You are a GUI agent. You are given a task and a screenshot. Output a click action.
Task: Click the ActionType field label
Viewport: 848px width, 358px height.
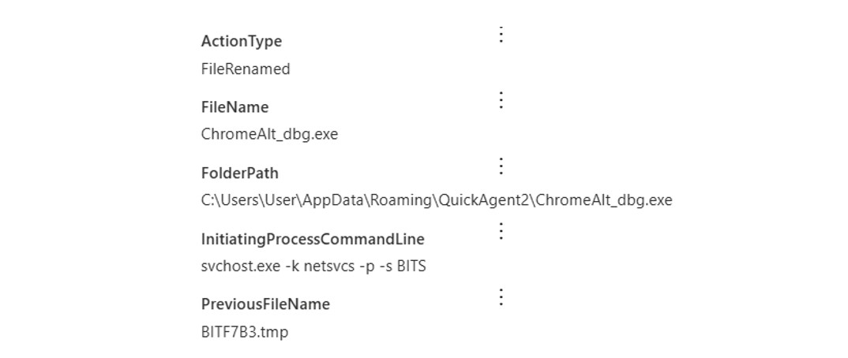241,41
